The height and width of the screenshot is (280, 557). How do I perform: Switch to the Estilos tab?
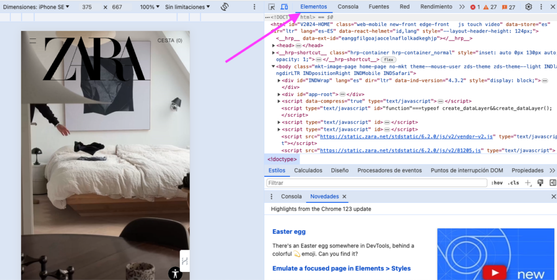277,170
